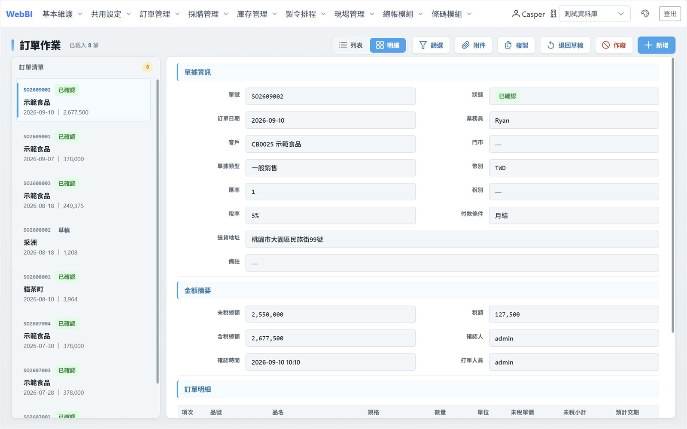Image resolution: width=687 pixels, height=429 pixels.
Task: Click the 備註 remarks field
Action: 452,263
